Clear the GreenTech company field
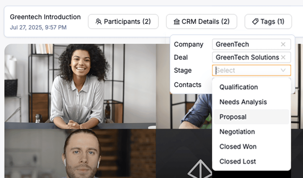Screen dimensions: 303x178 (x=283, y=44)
